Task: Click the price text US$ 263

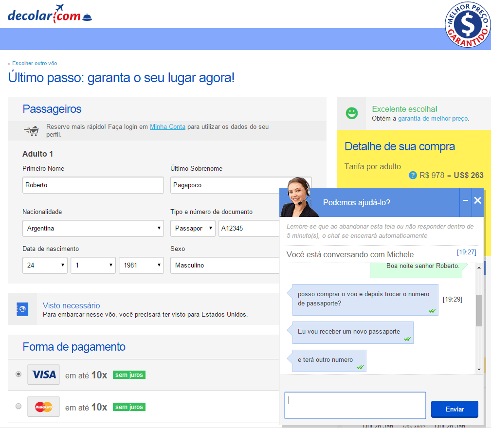Action: pos(469,175)
